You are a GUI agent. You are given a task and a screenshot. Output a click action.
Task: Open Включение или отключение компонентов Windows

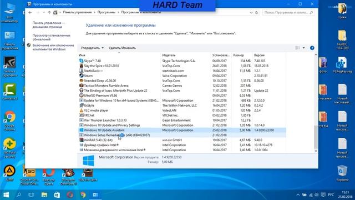[x=53, y=47]
